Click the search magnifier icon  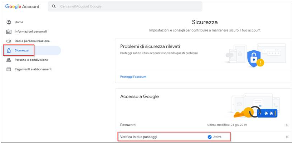[x=54, y=6]
